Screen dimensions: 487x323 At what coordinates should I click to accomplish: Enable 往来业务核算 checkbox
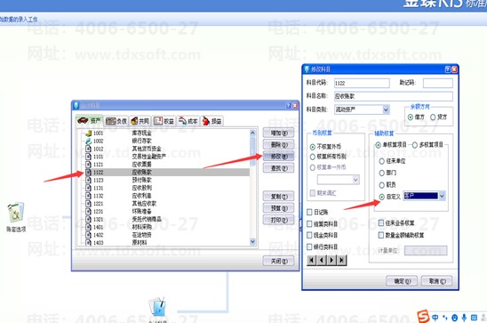[381, 223]
